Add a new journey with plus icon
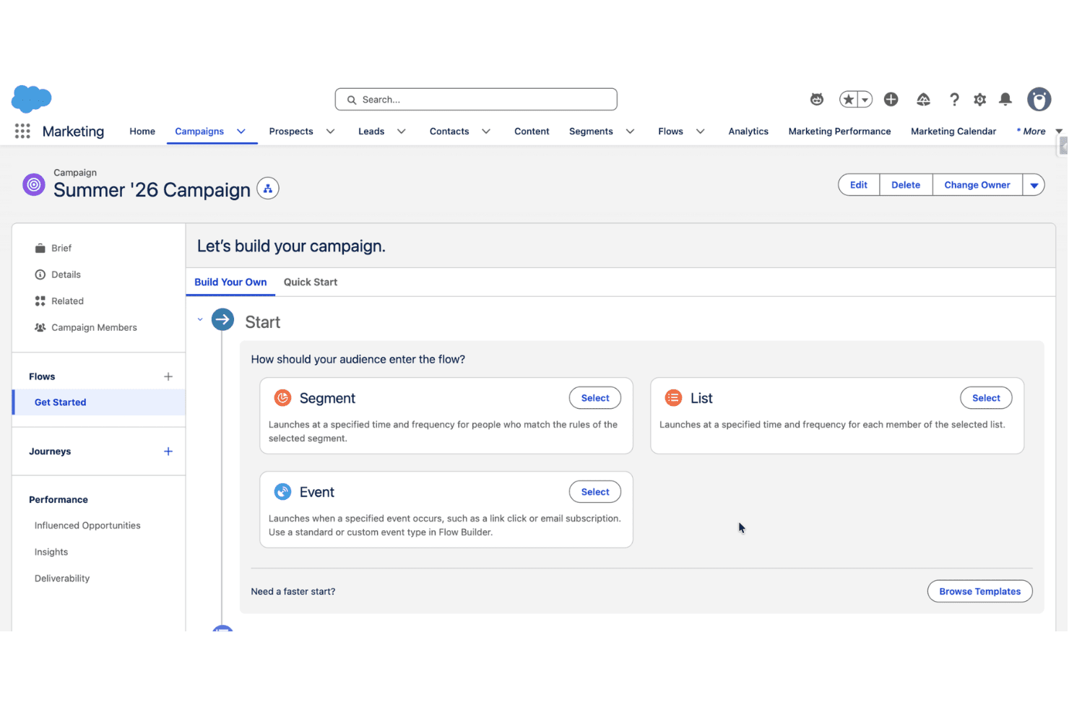The width and height of the screenshot is (1069, 713). (168, 451)
